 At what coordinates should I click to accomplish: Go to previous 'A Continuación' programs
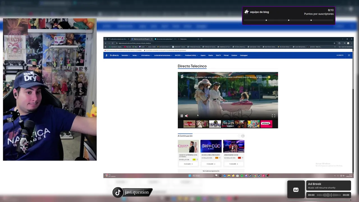tap(239, 136)
